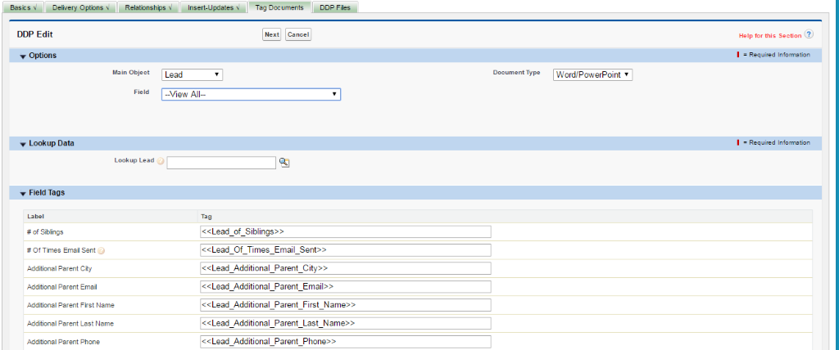Open the Main Object dropdown
The width and height of the screenshot is (839, 350).
pos(192,74)
